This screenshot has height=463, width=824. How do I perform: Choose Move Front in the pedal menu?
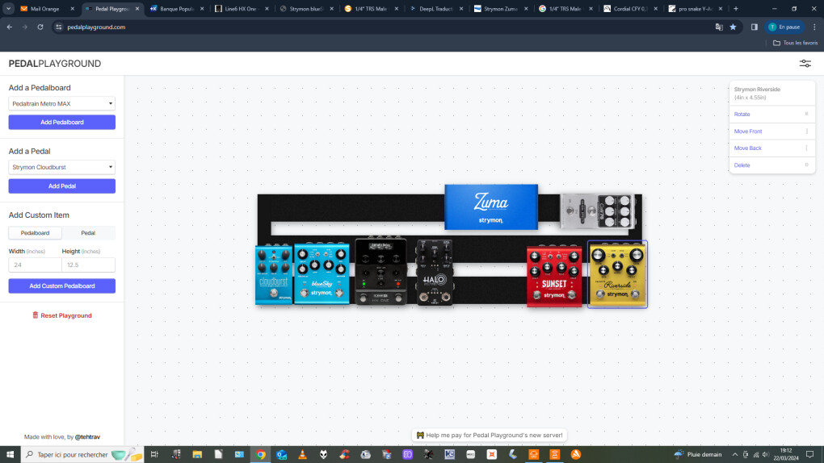pos(771,131)
